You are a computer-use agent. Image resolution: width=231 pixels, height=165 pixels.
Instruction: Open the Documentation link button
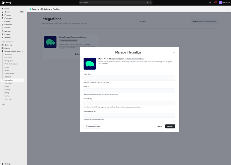coord(93,126)
